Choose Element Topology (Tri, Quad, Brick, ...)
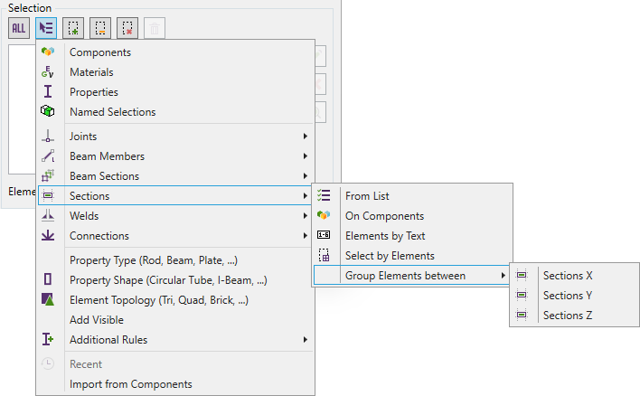 (x=158, y=300)
